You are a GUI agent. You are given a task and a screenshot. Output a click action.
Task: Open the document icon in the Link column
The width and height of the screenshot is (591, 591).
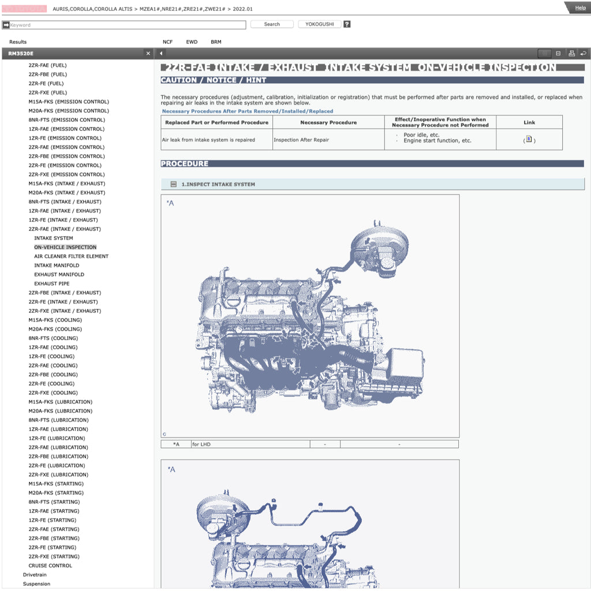point(528,139)
